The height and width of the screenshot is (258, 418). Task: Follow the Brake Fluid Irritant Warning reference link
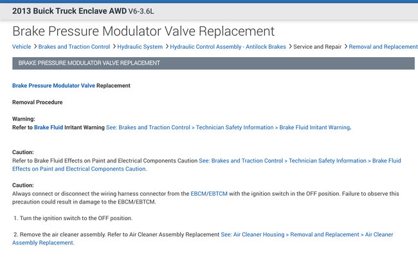[228, 128]
